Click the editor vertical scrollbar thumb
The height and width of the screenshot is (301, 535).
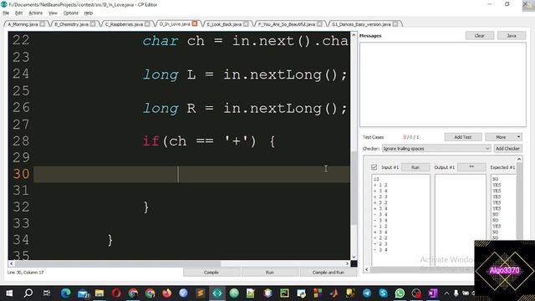pos(354,187)
